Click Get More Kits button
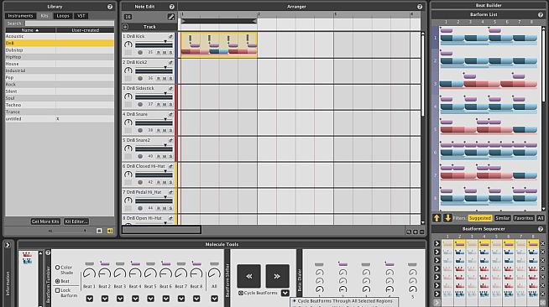549x307 pixels. coord(45,221)
